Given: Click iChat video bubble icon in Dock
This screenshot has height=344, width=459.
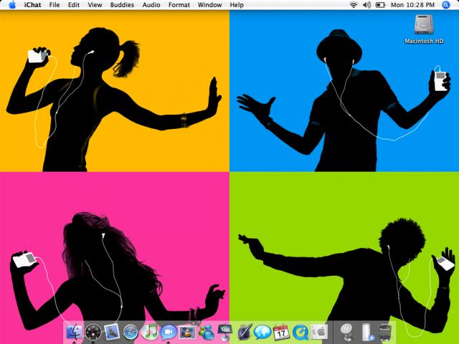Looking at the screenshot, I should tap(169, 333).
